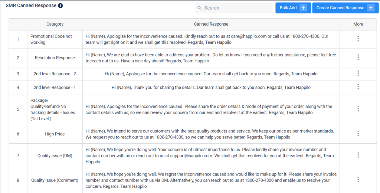
Task: Click row number 8 cell
Action: click(18, 180)
